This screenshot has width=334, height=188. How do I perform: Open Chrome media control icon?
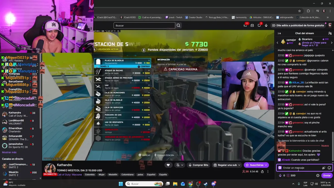tap(318, 11)
